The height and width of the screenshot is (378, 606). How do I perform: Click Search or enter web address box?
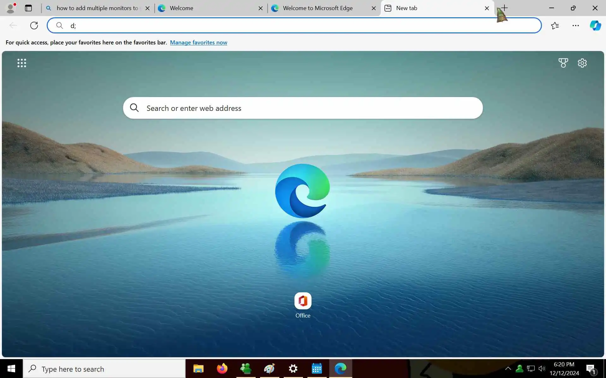pyautogui.click(x=303, y=108)
